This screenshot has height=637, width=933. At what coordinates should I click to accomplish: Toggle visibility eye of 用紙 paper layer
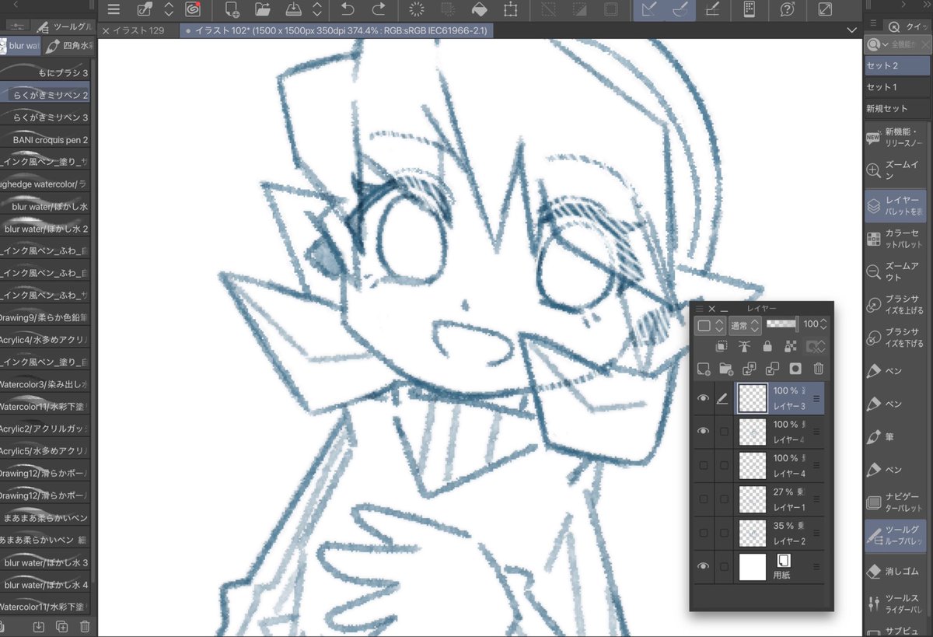(703, 566)
